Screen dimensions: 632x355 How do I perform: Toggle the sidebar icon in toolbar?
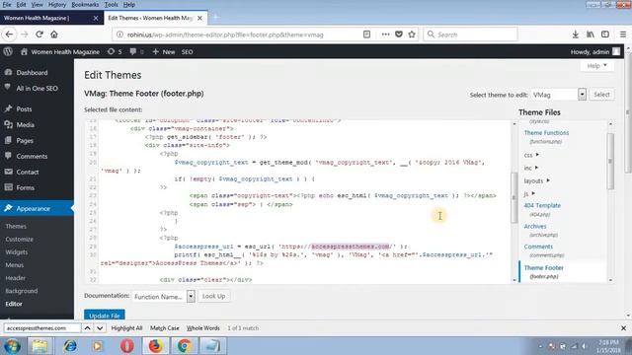click(605, 35)
